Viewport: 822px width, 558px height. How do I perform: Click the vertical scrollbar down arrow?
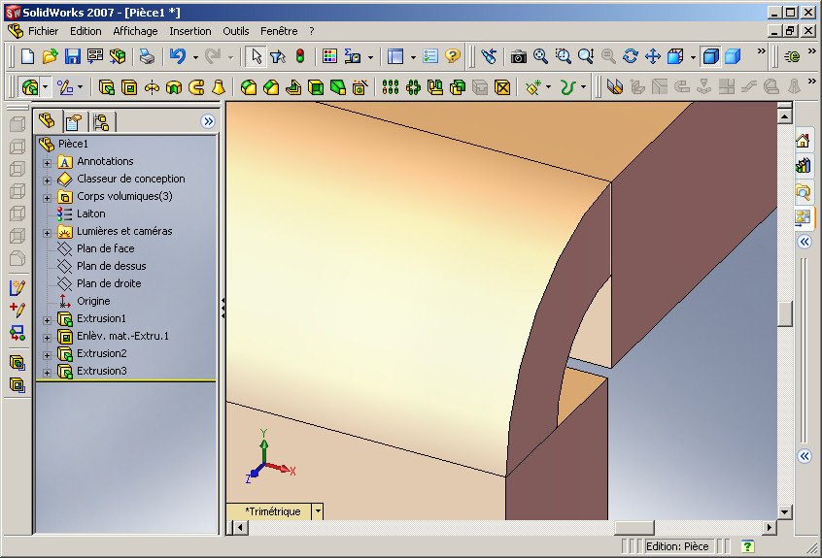785,512
